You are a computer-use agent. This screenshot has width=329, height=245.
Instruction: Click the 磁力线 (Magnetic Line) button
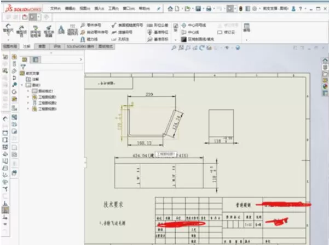pyautogui.click(x=89, y=39)
